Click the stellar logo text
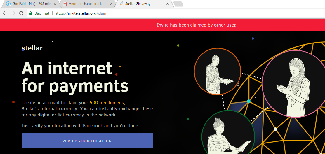This screenshot has height=154, width=325. pos(32,48)
